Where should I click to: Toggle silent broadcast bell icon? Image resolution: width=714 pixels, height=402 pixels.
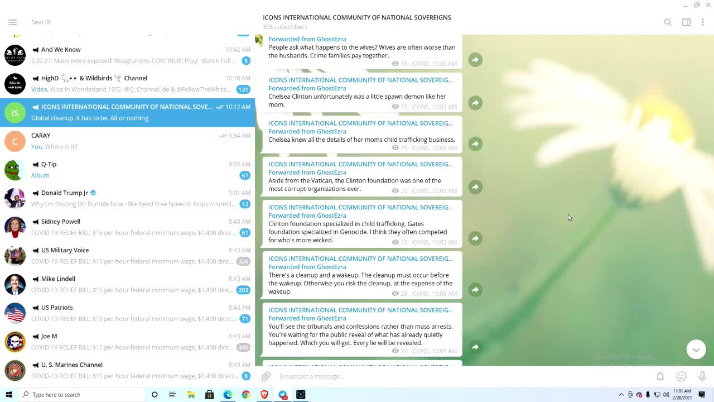point(660,376)
